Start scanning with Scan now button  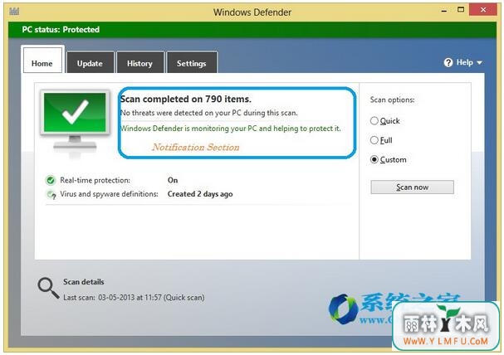412,187
